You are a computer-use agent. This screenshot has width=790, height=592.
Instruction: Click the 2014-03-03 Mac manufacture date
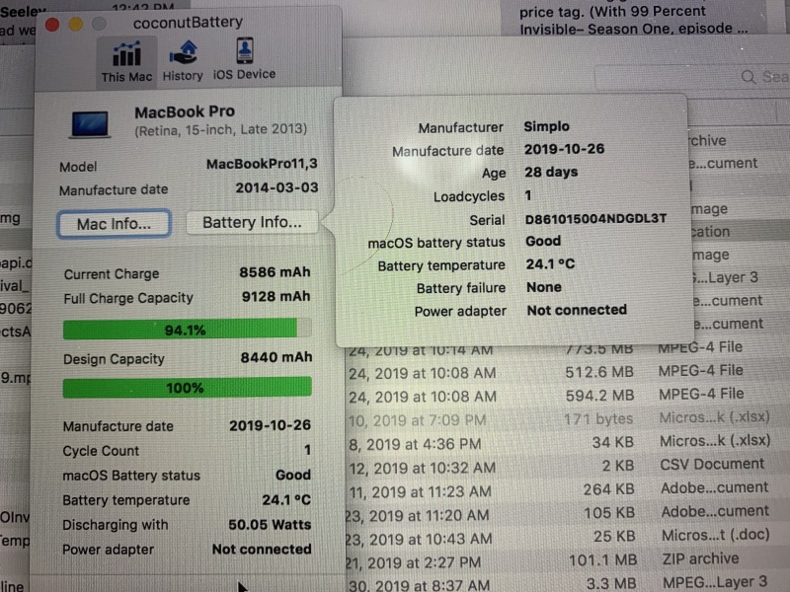pos(276,187)
